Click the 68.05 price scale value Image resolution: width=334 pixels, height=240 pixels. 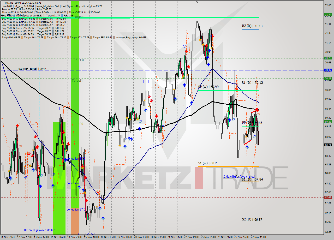(328, 173)
